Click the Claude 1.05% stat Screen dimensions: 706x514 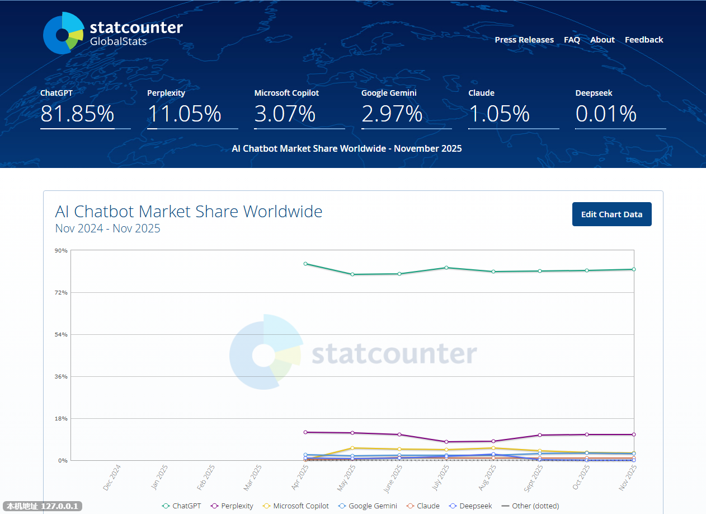coord(499,114)
